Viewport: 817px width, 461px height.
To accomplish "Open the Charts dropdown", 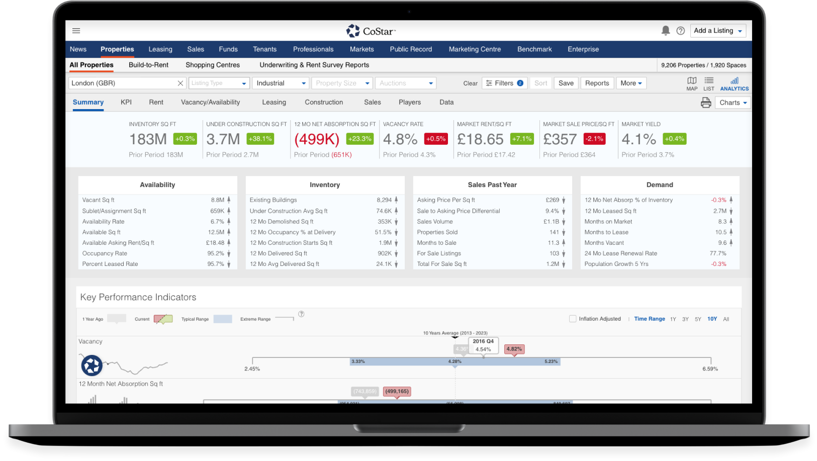I will 733,103.
